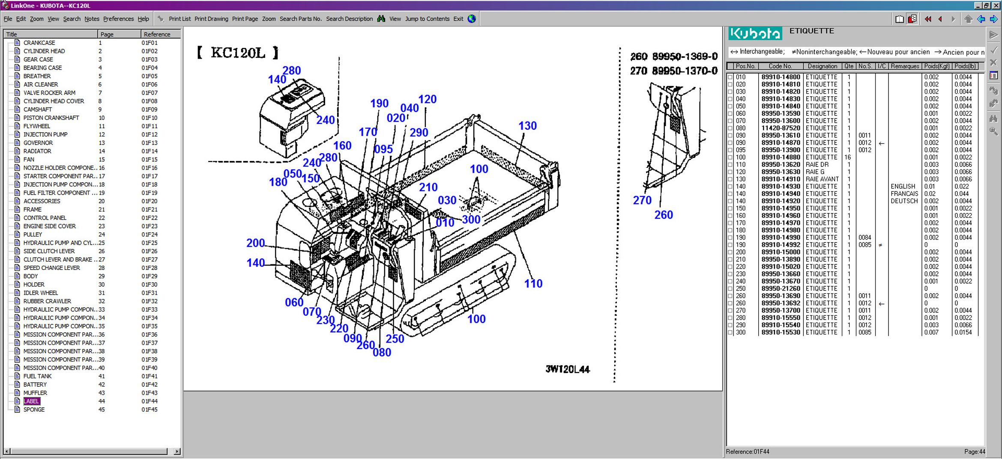Select checkbox for position 300 row
This screenshot has height=459, width=1002.
730,333
